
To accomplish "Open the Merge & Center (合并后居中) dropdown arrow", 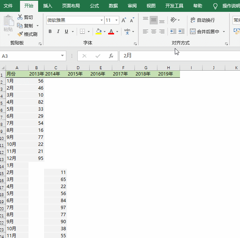I will pos(224,31).
